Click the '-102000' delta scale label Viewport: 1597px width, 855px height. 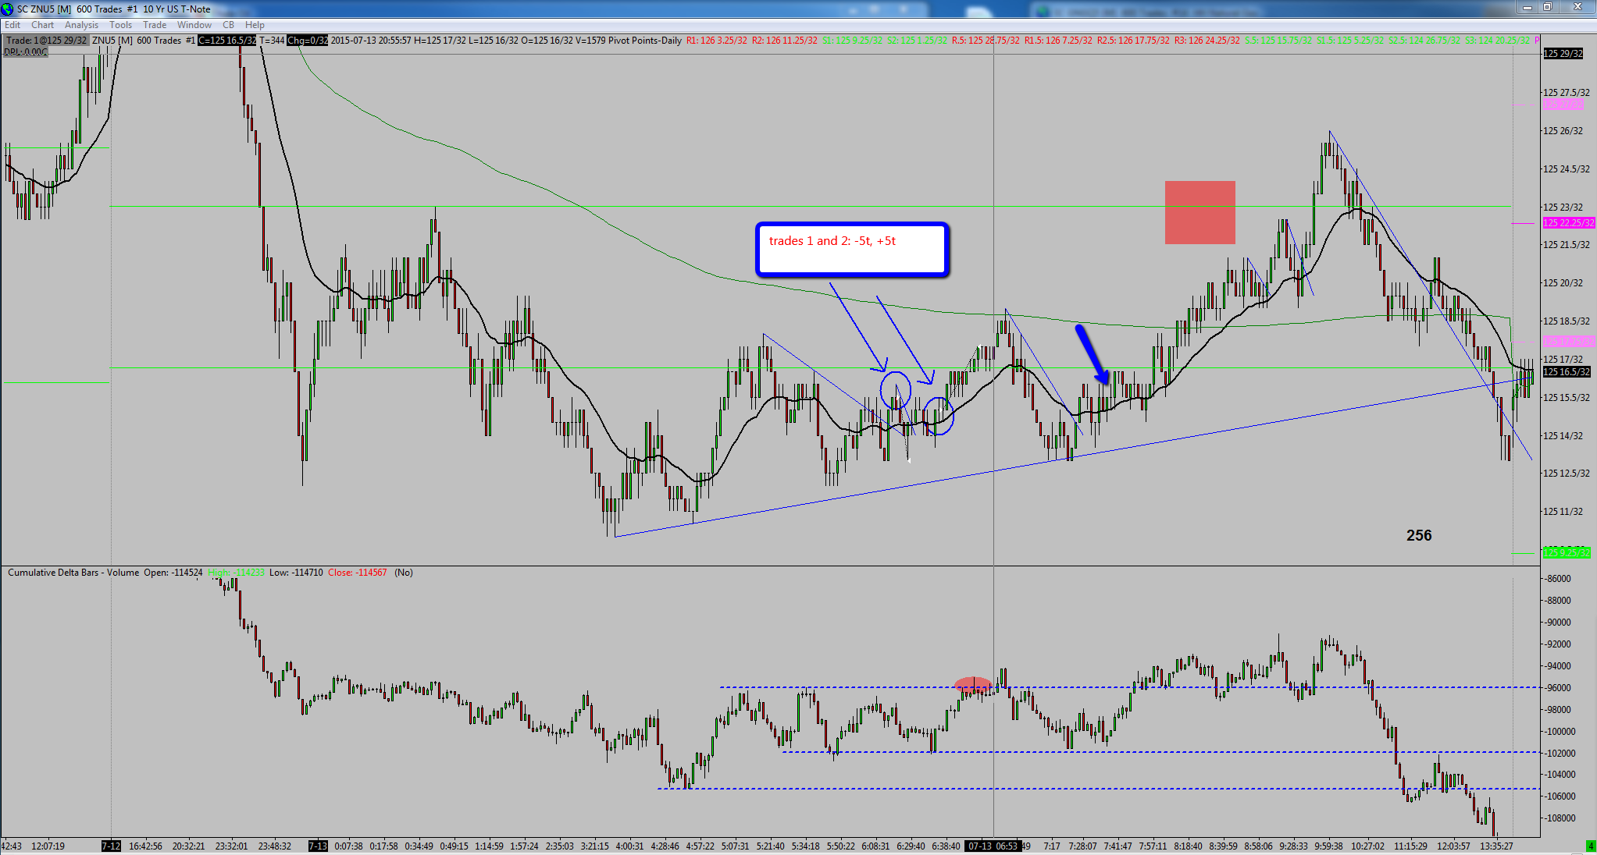tap(1560, 754)
